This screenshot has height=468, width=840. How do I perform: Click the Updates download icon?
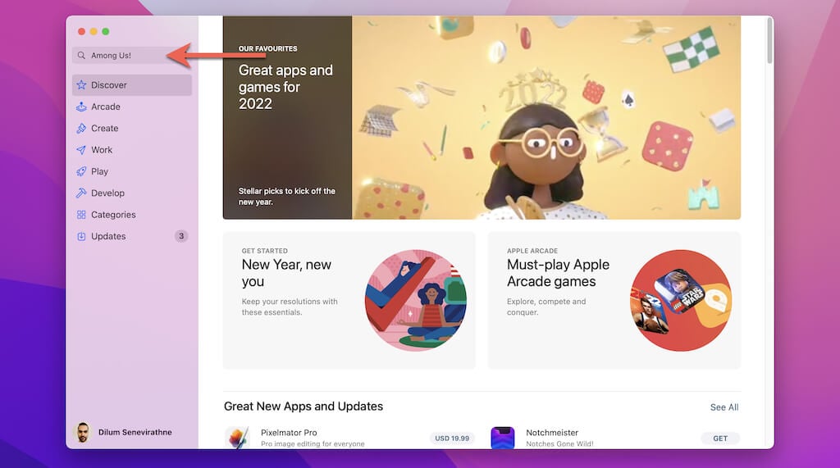click(81, 236)
